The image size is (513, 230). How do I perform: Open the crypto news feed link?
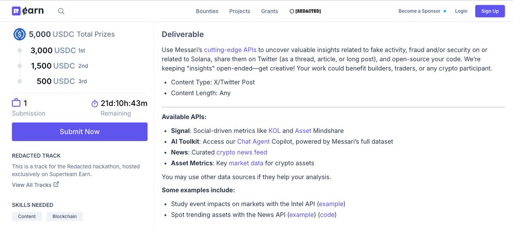click(242, 152)
